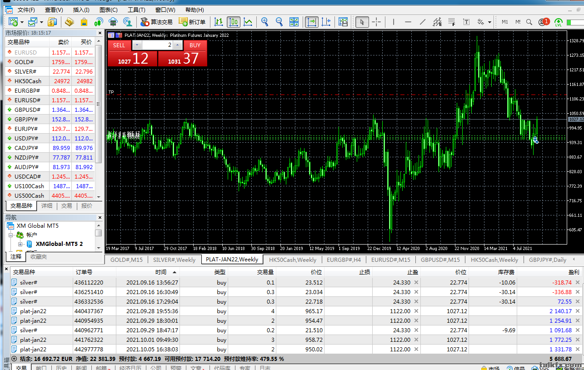584x370 pixels.
Task: Open trading signals candlestick icon
Action: point(98,22)
